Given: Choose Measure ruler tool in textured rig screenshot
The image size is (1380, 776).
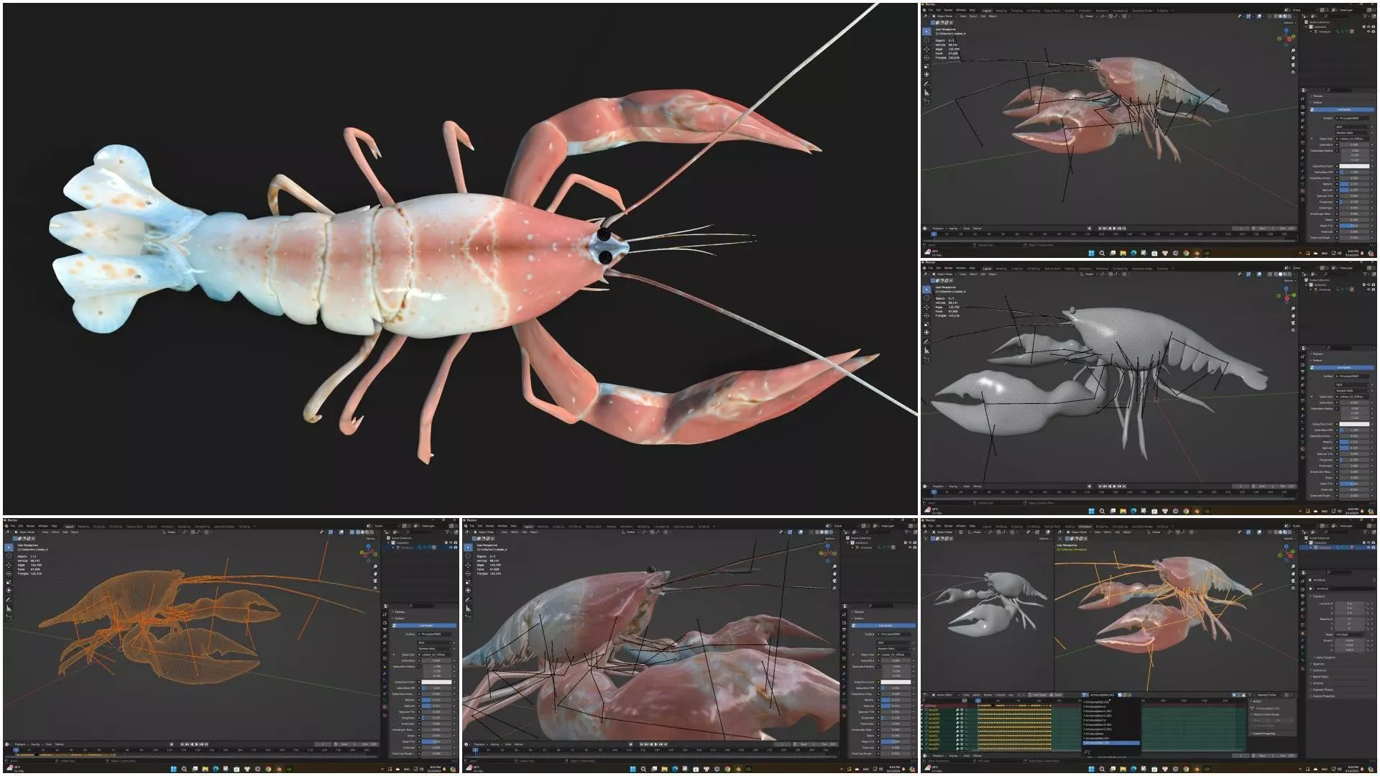Looking at the screenshot, I should tap(926, 93).
